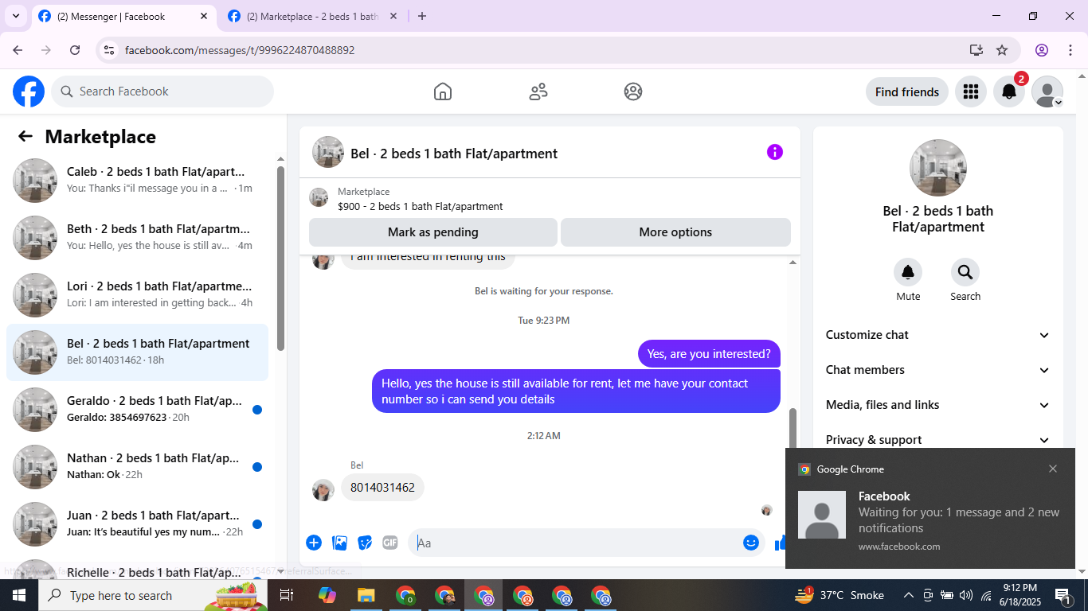Viewport: 1088px width, 611px height.
Task: Click the Chrome address bar URL
Action: point(240,50)
